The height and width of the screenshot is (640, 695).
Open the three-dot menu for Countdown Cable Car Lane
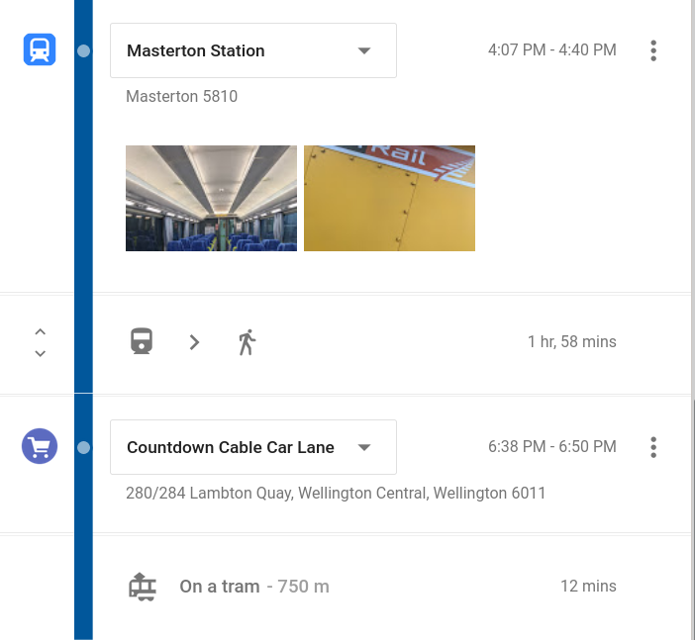(x=653, y=447)
